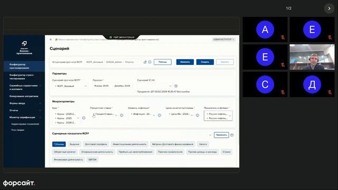338x190 pixels.
Task: Toggle the sidebar hamburger icon in breadcrumb bar
Action: [51, 40]
